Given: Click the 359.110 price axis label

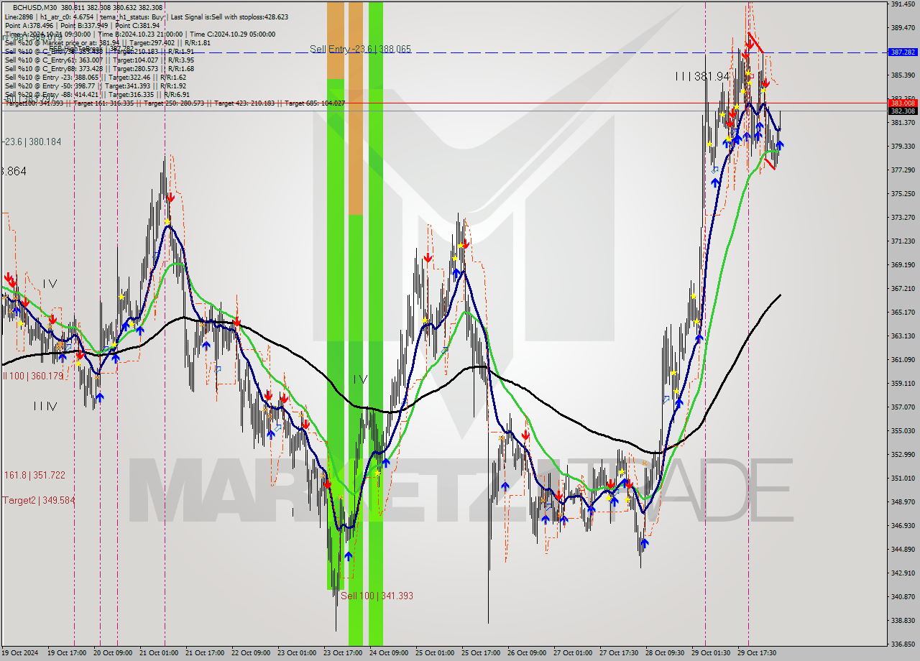Looking at the screenshot, I should point(902,384).
